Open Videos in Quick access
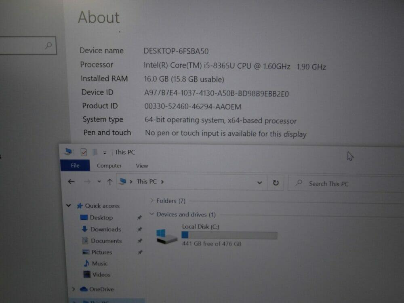The image size is (404, 303). tap(101, 275)
